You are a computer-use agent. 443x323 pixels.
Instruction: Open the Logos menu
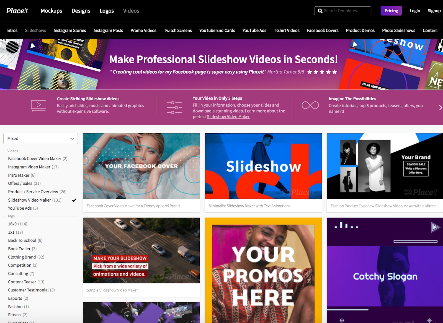coord(107,11)
